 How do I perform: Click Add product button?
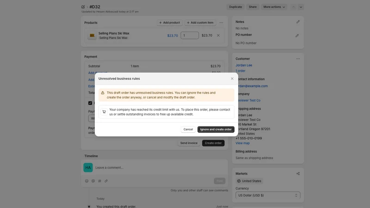coord(169,23)
